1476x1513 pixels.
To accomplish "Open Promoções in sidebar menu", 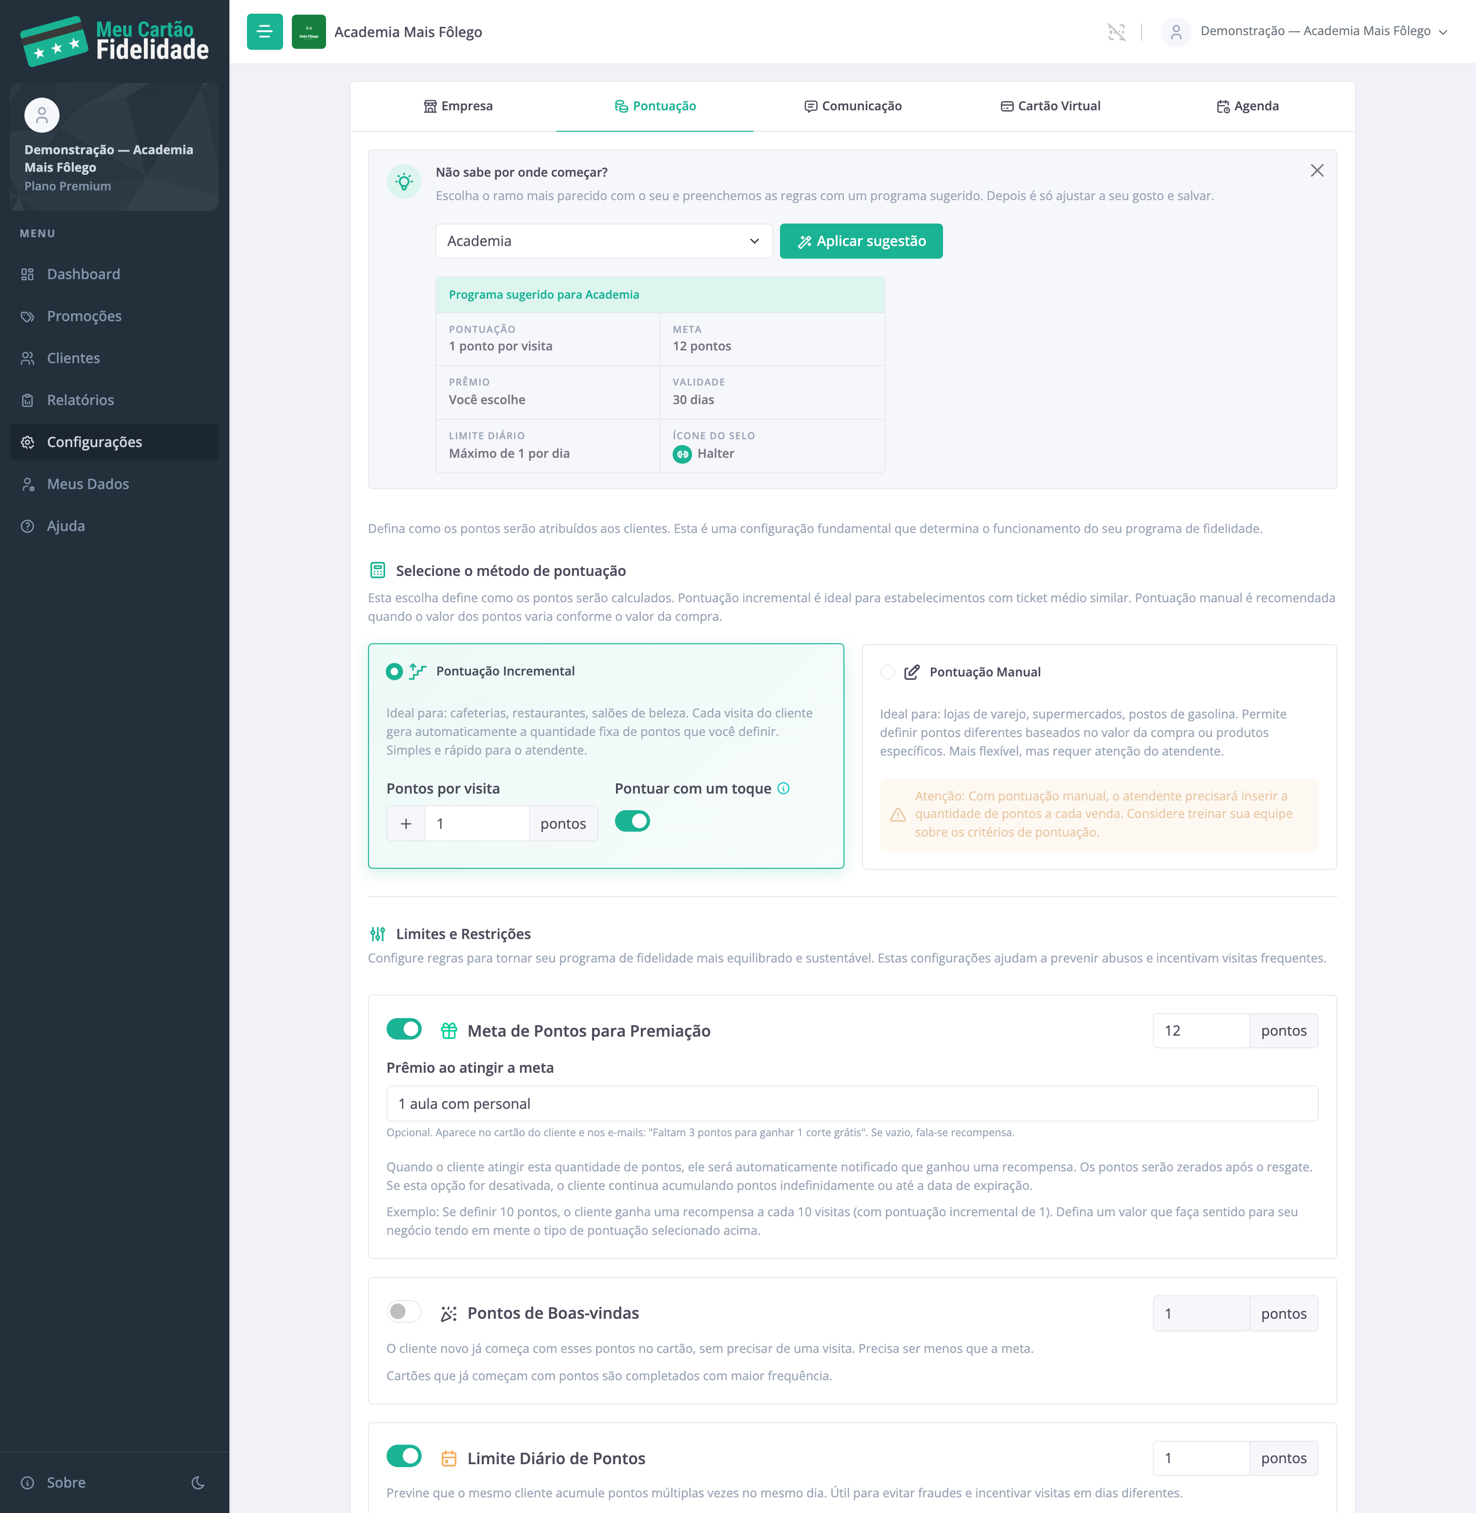I will (114, 316).
